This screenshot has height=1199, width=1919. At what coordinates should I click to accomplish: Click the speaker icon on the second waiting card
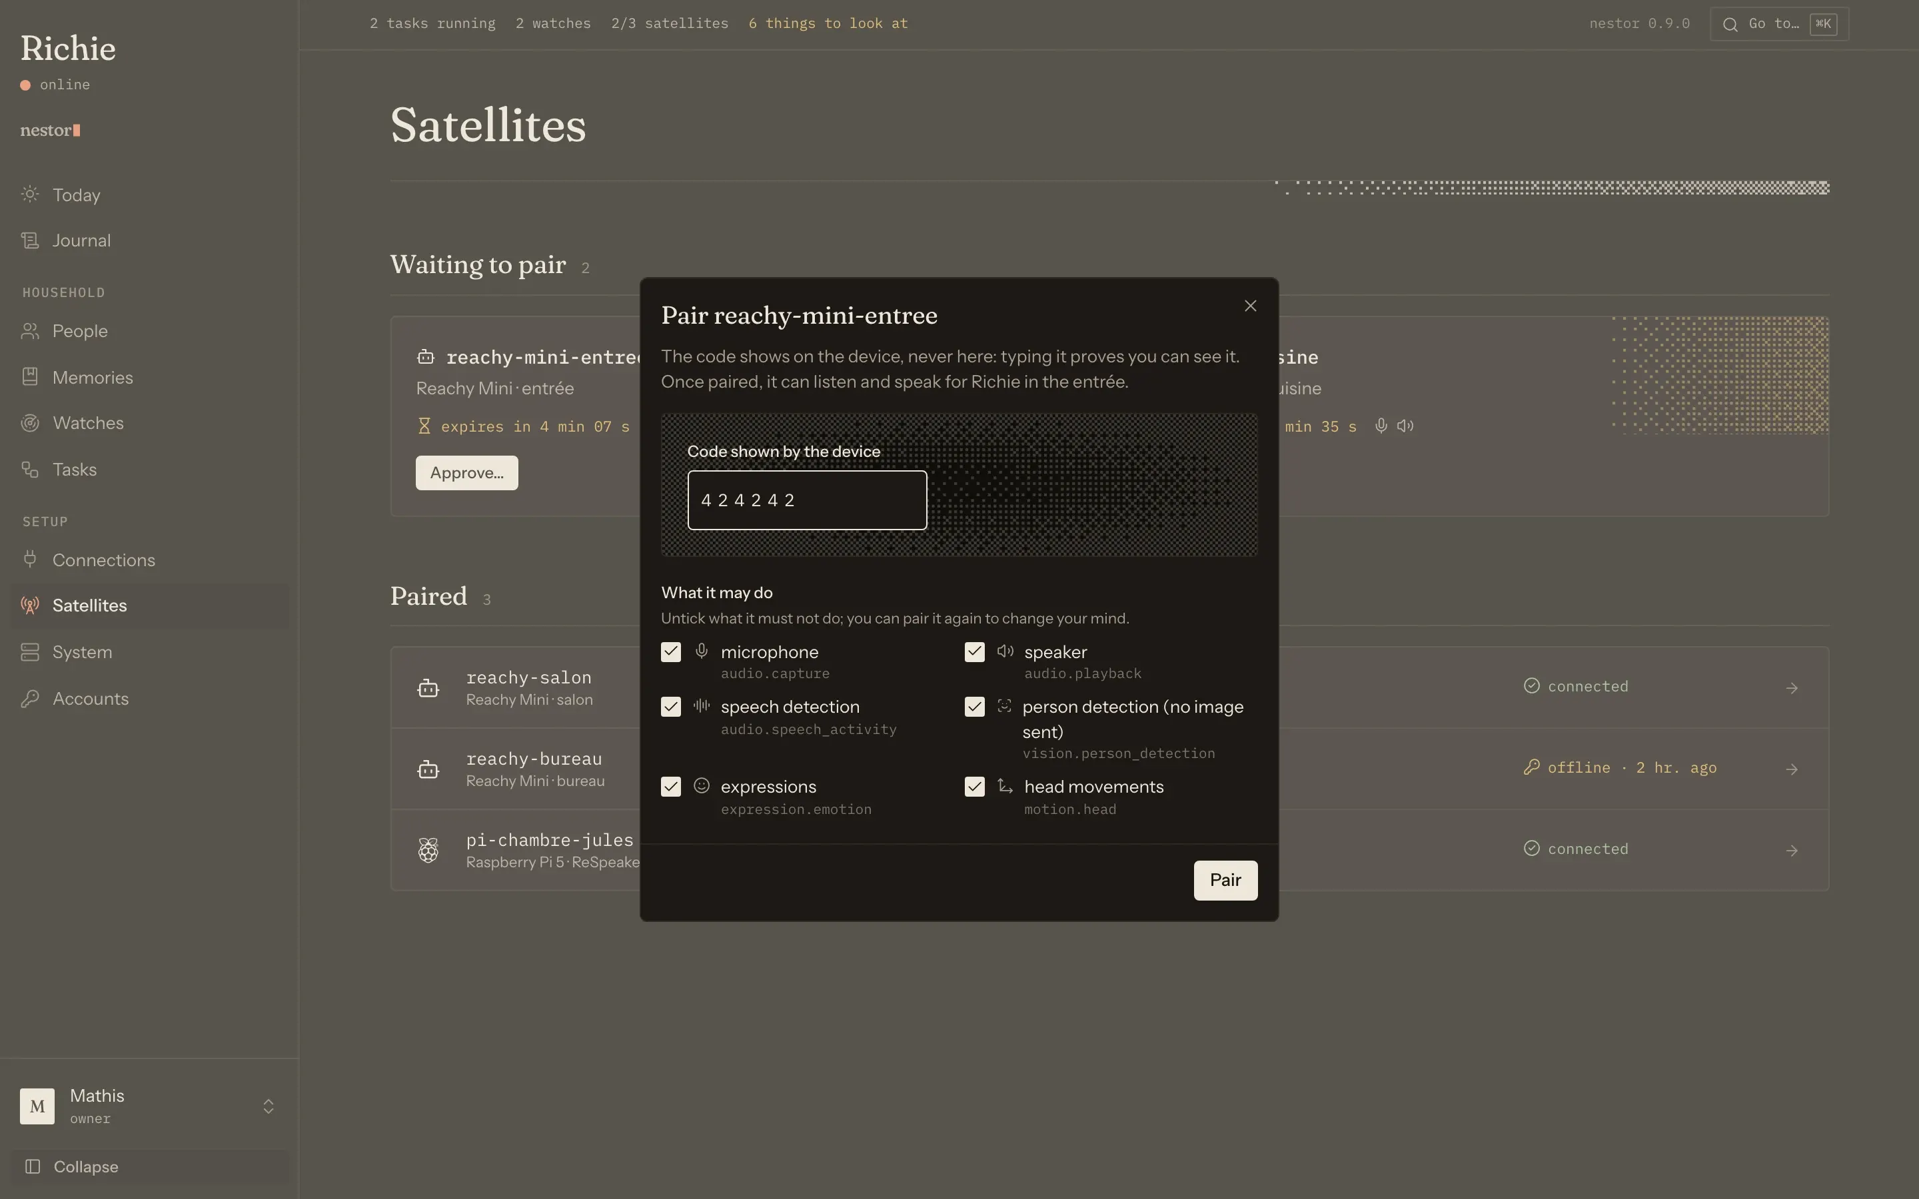(x=1405, y=426)
